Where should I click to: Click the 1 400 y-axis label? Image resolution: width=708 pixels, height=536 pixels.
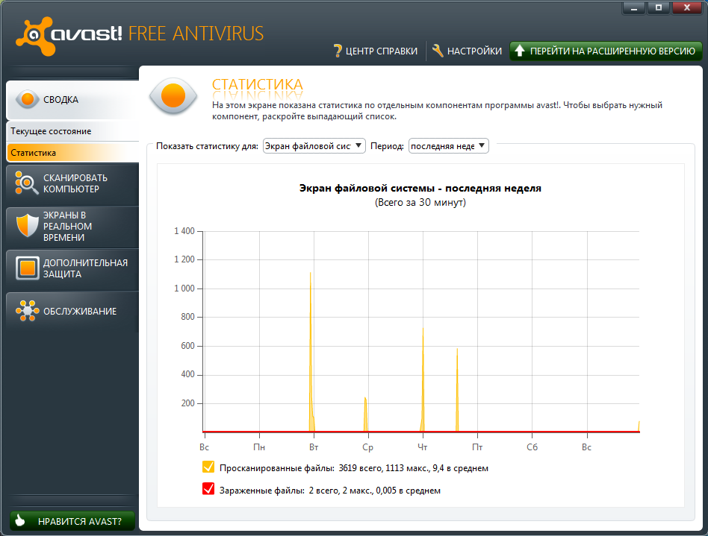184,231
